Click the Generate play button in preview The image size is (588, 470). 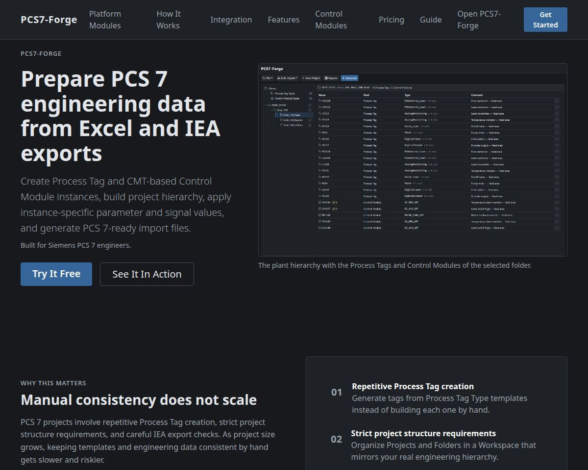pos(350,78)
